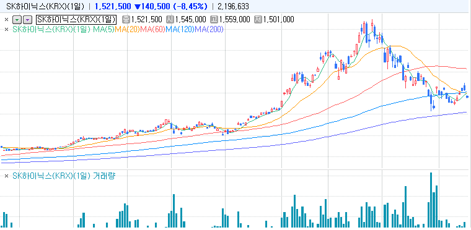The height and width of the screenshot is (230, 471).
Task: Remove the moving average indicator row via its x
Action: point(6,29)
